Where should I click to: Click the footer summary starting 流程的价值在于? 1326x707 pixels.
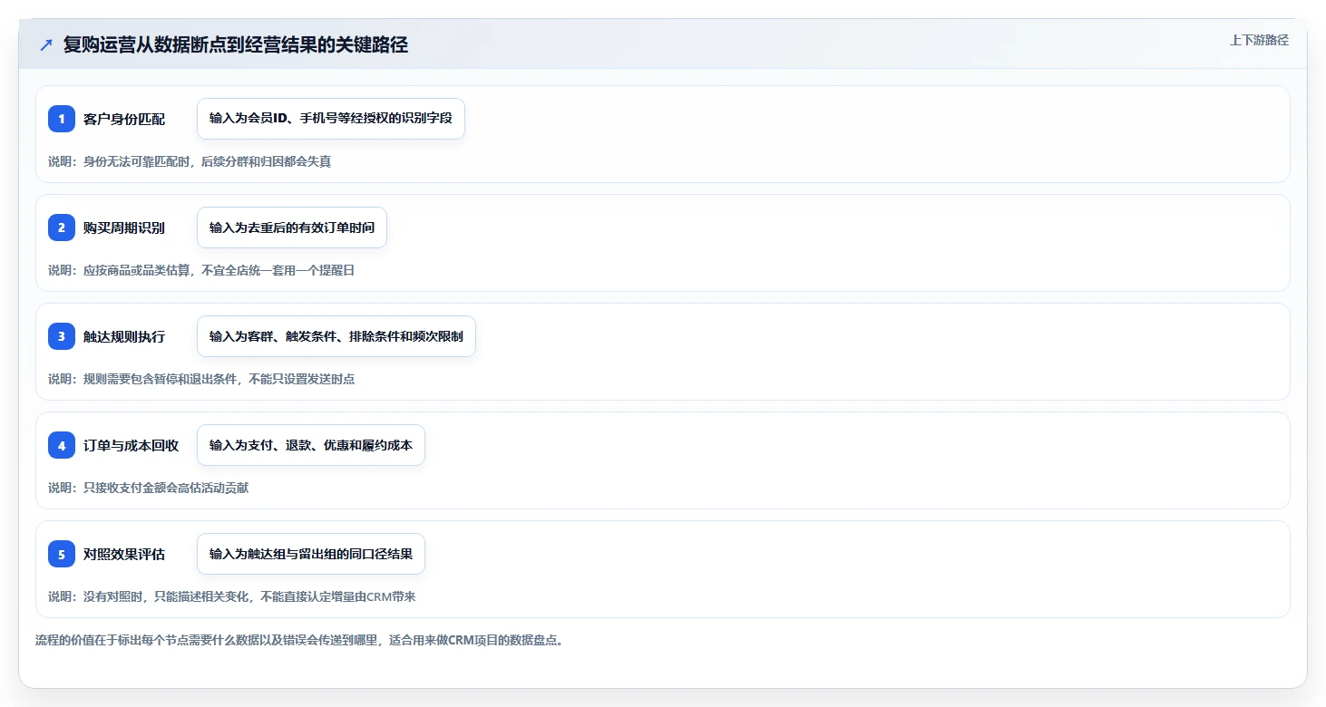coord(299,641)
